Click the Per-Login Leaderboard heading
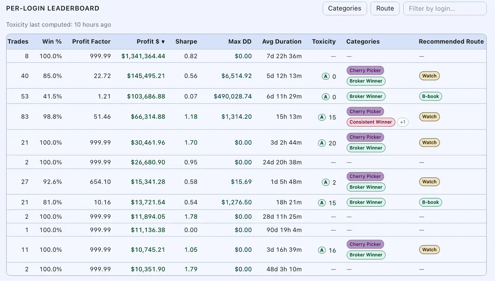This screenshot has width=495, height=281. pos(53,8)
